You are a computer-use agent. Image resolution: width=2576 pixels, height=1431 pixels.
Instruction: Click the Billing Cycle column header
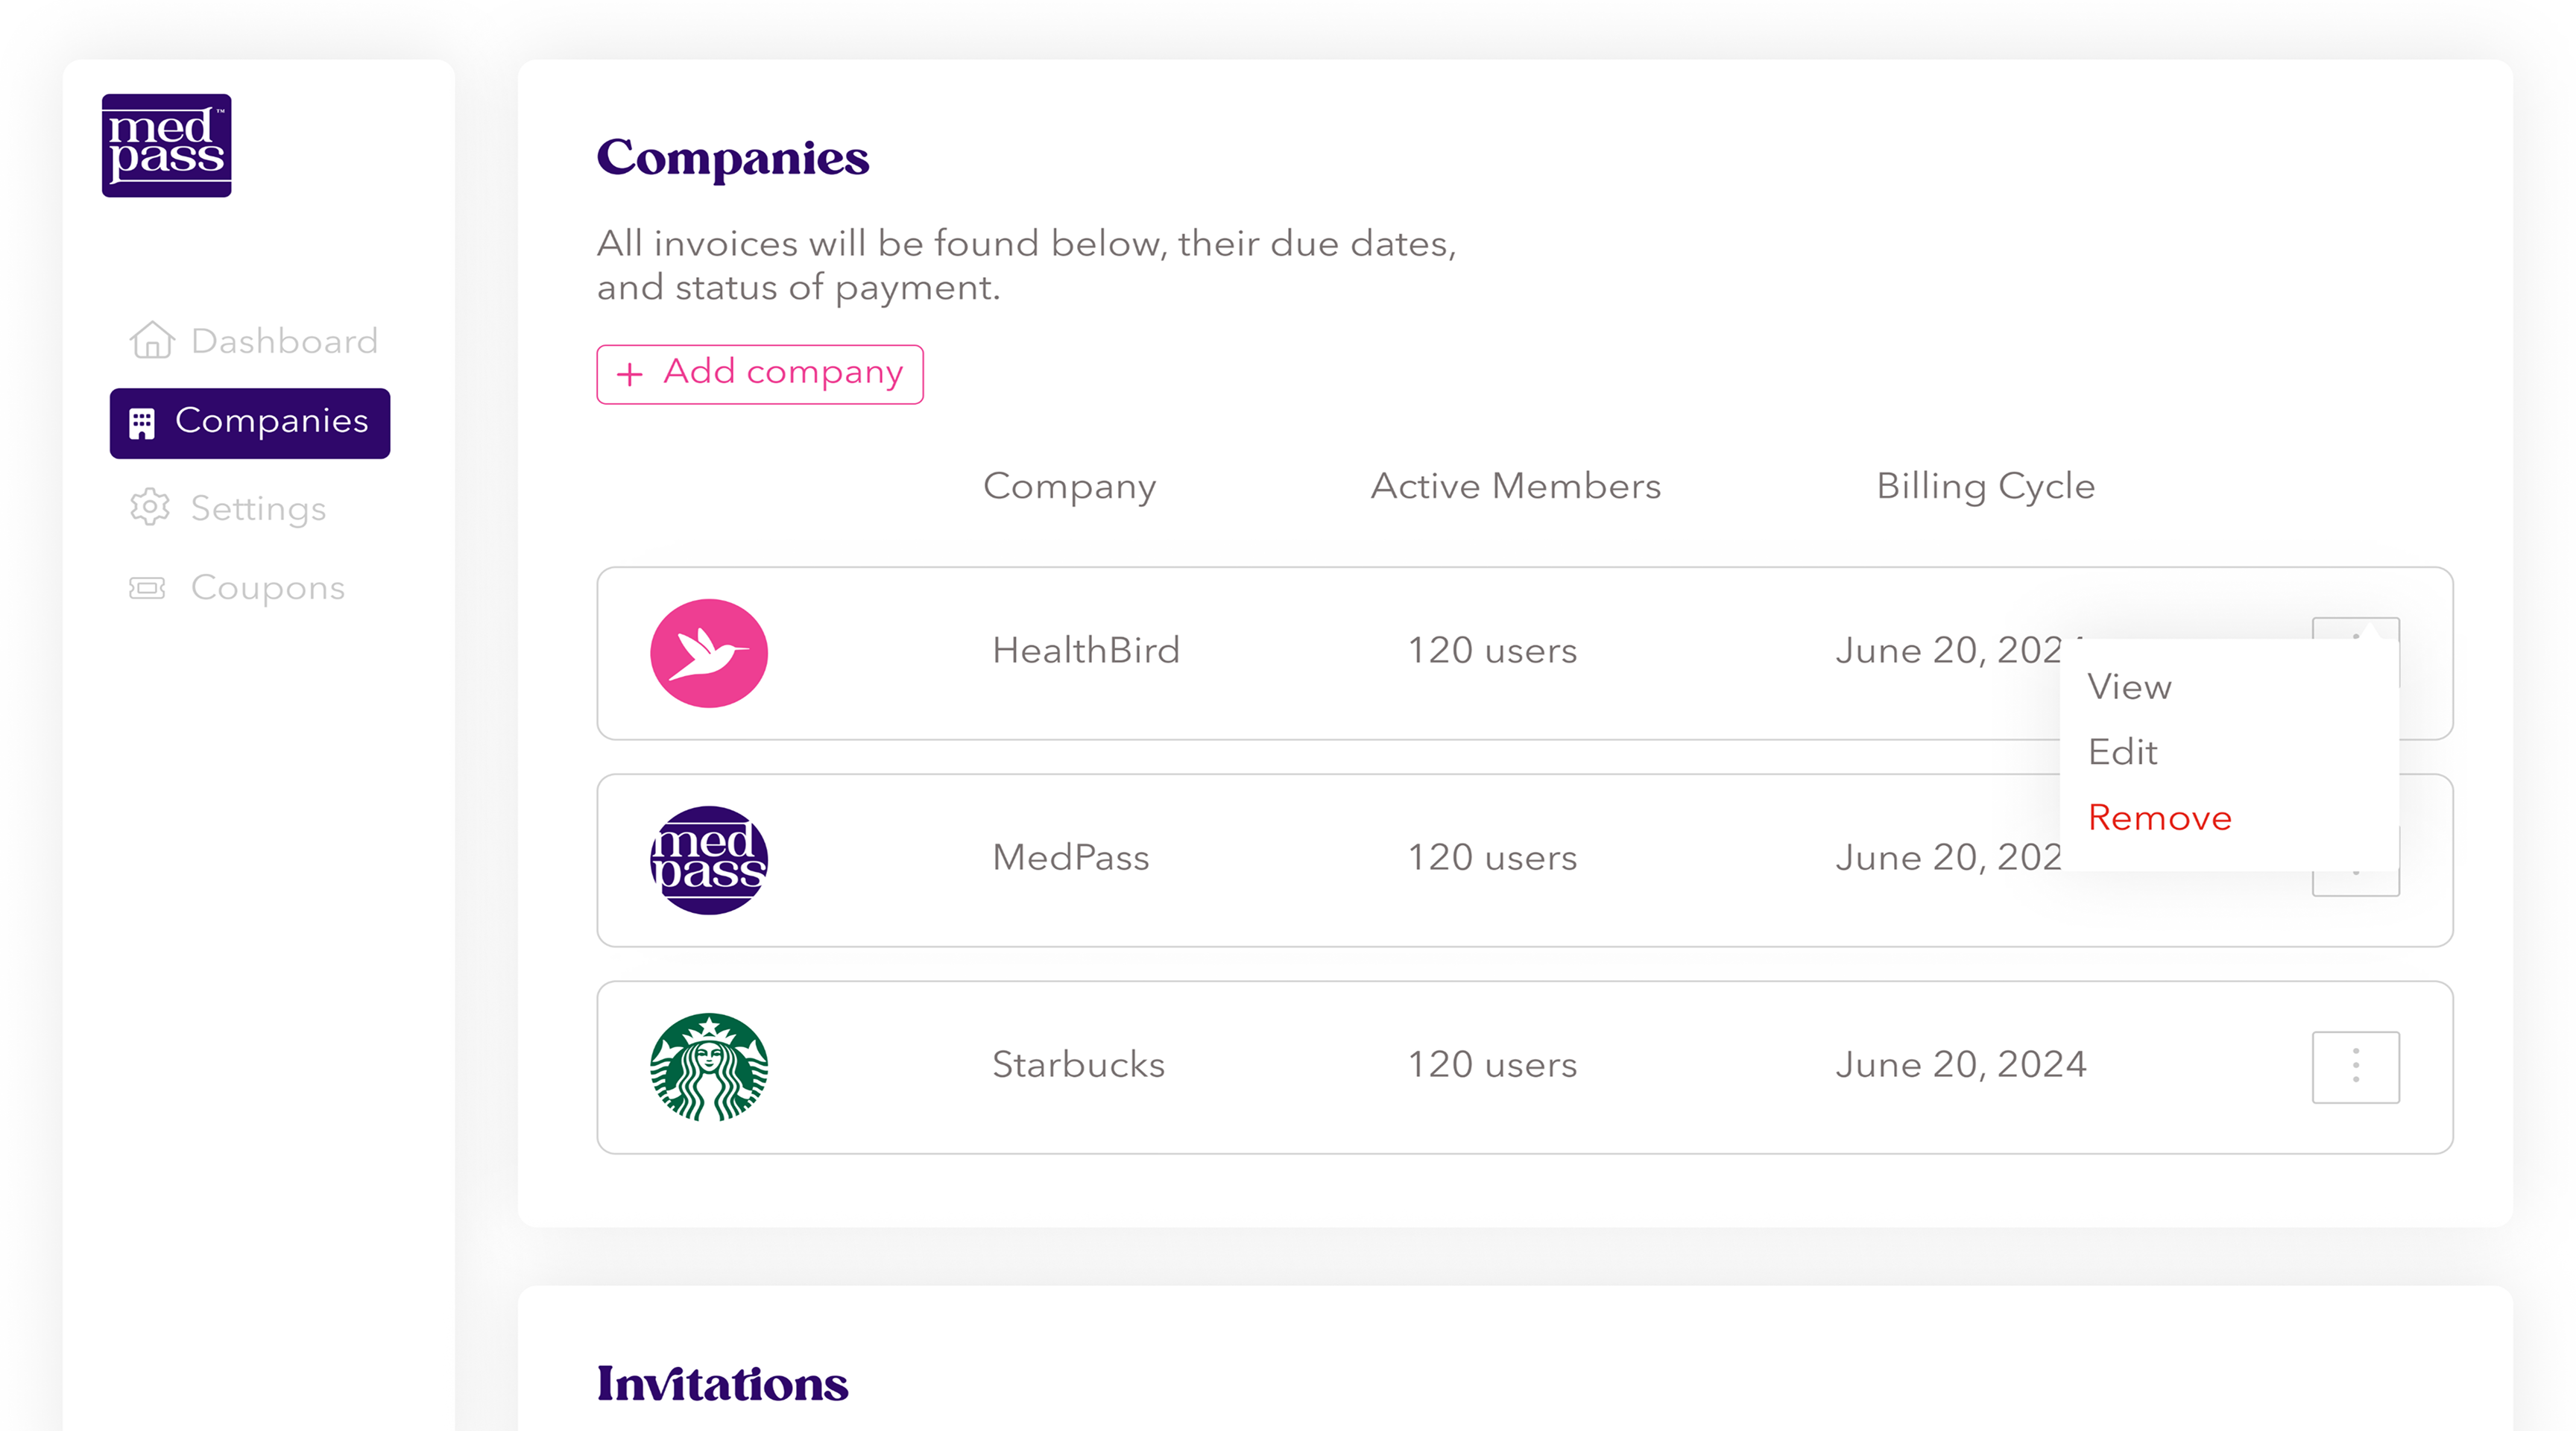coord(1985,487)
